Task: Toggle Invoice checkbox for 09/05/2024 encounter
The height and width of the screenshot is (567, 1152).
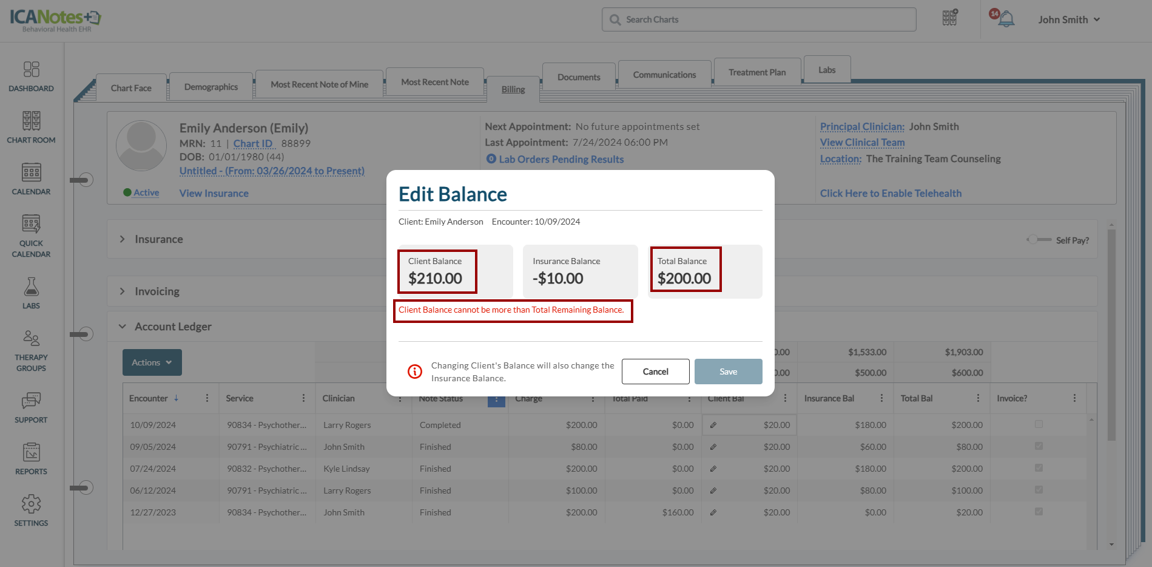Action: click(x=1039, y=446)
